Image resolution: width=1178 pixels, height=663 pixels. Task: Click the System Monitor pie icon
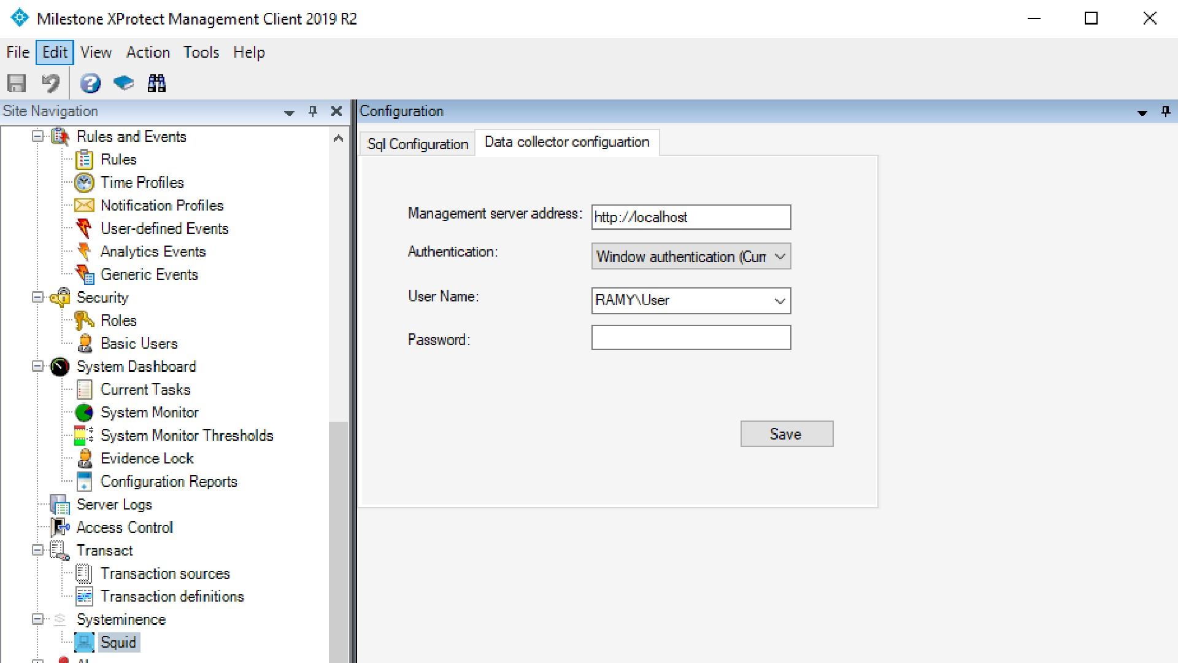click(84, 413)
